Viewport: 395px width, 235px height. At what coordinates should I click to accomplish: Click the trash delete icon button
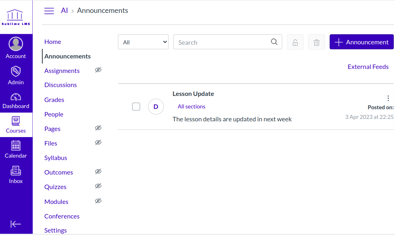(317, 42)
